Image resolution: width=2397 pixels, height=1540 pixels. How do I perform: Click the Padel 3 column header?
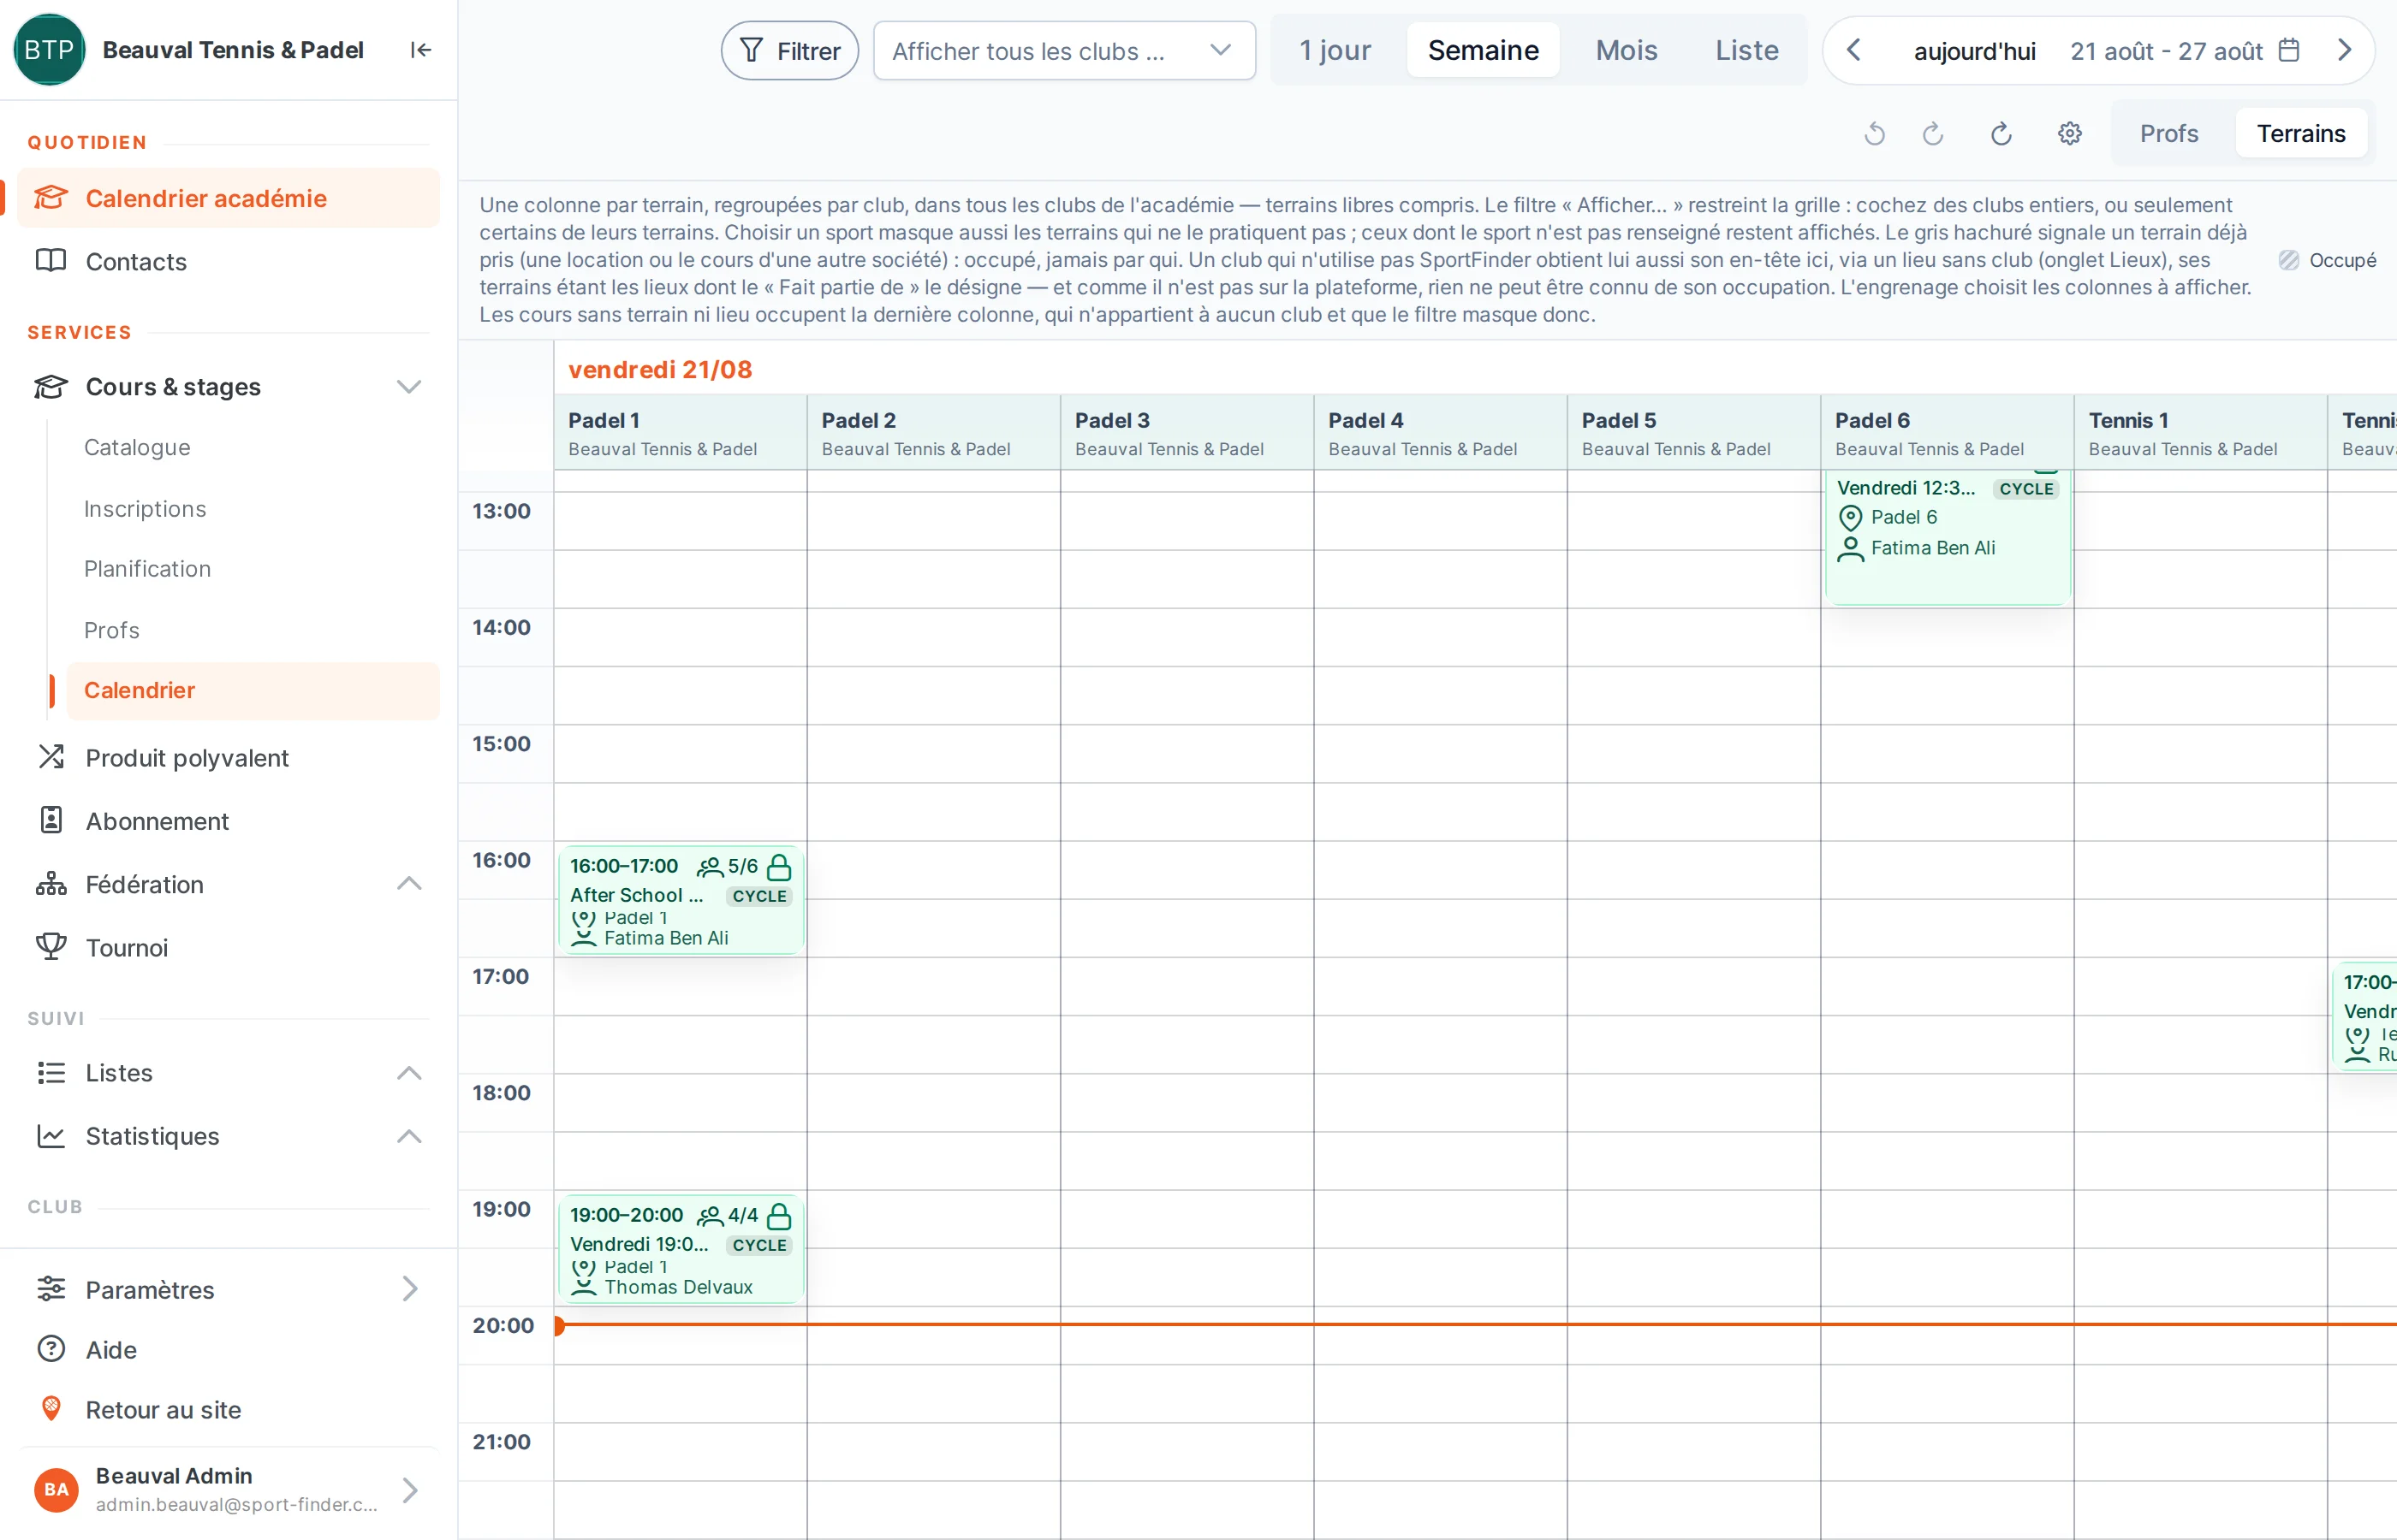pyautogui.click(x=1187, y=433)
